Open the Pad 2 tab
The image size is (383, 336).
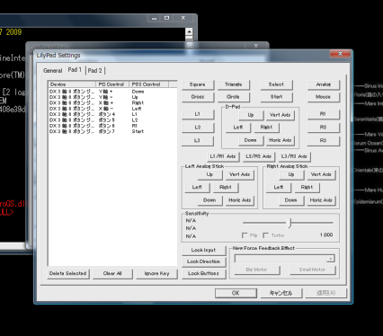pyautogui.click(x=95, y=71)
